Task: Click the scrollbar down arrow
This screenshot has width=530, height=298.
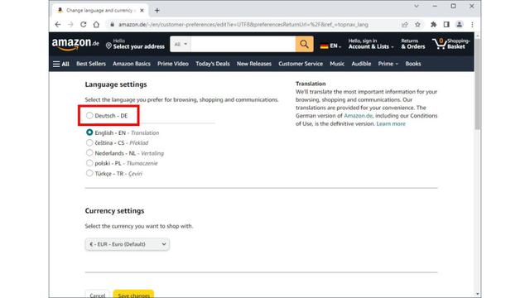Action: tap(477, 294)
